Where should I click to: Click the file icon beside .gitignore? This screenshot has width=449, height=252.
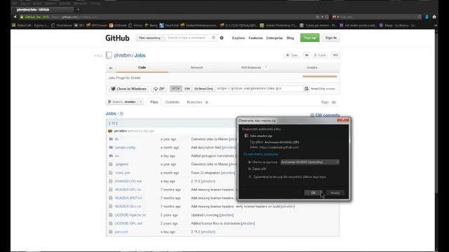tap(111, 164)
